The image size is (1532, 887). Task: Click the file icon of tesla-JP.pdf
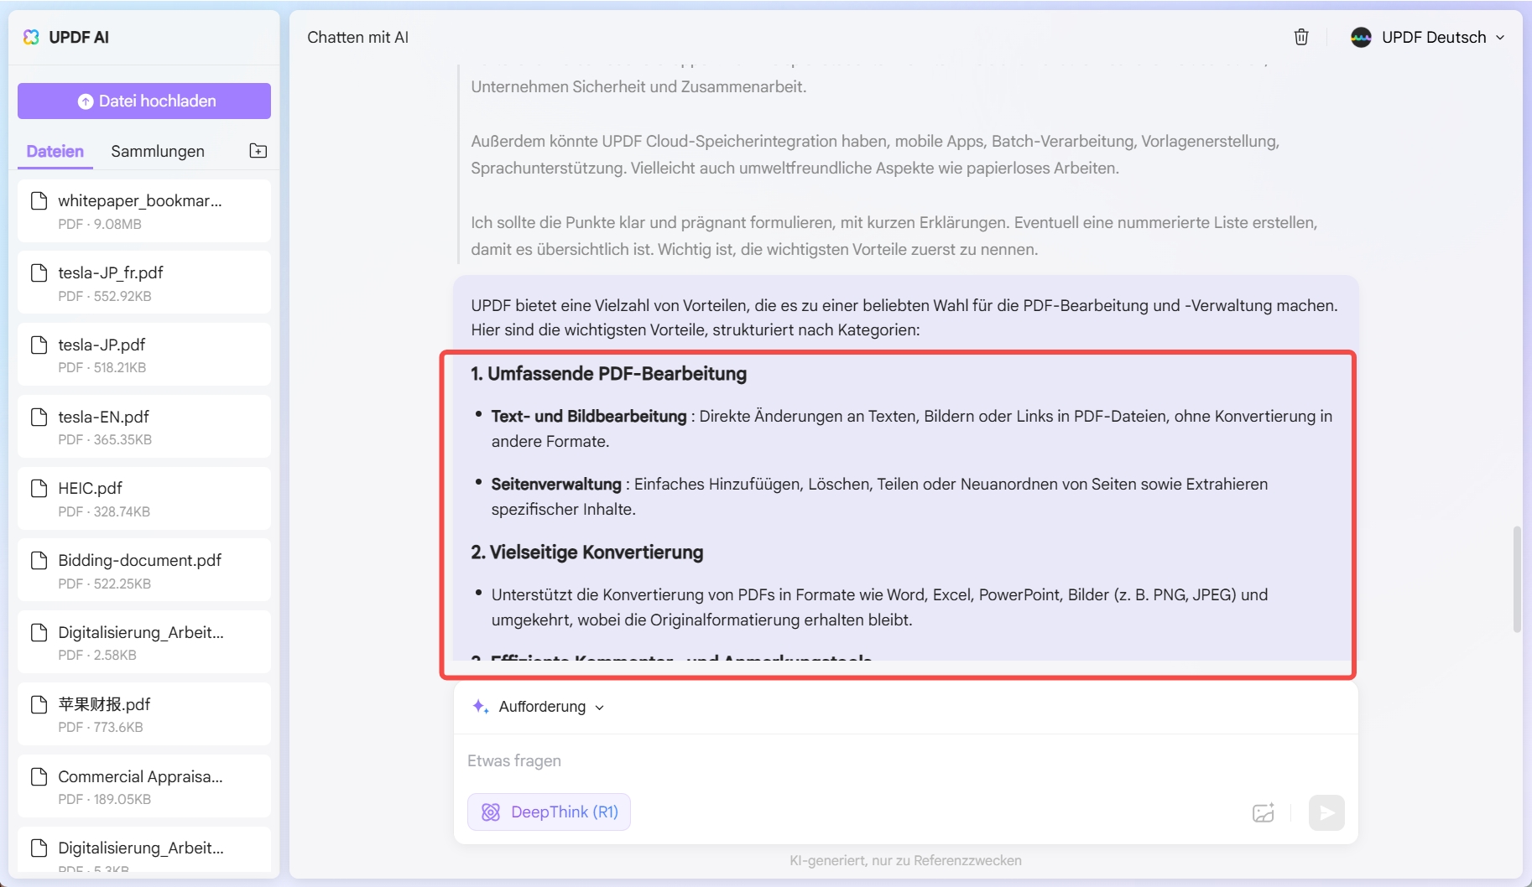point(39,345)
